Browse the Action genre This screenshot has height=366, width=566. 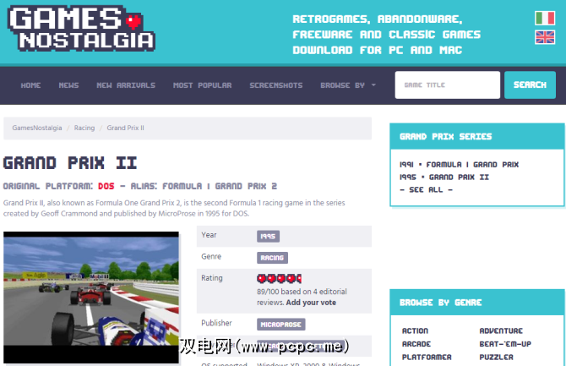[415, 331]
